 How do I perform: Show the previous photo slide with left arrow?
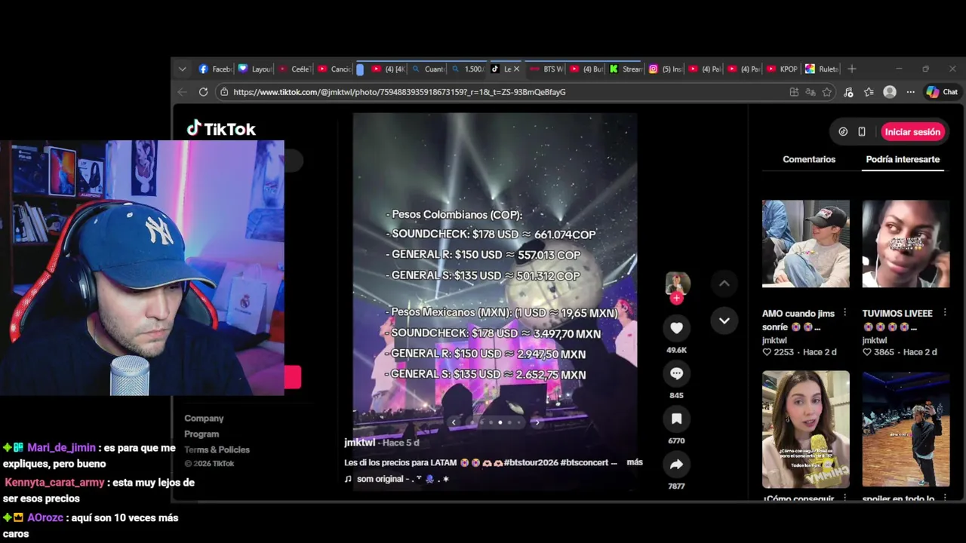coord(454,422)
